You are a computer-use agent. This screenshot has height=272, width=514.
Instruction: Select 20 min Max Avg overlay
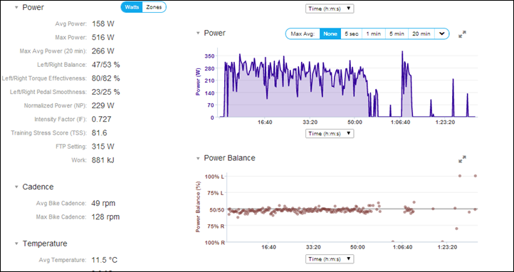click(421, 33)
